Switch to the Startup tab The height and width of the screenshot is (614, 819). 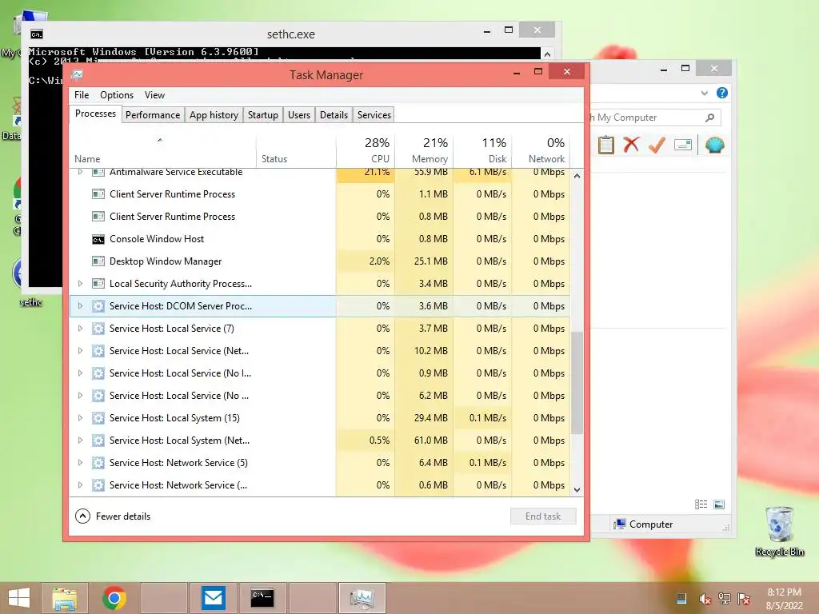point(262,115)
